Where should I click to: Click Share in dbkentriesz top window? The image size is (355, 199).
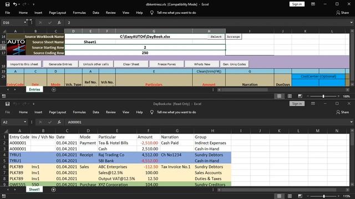(342, 13)
